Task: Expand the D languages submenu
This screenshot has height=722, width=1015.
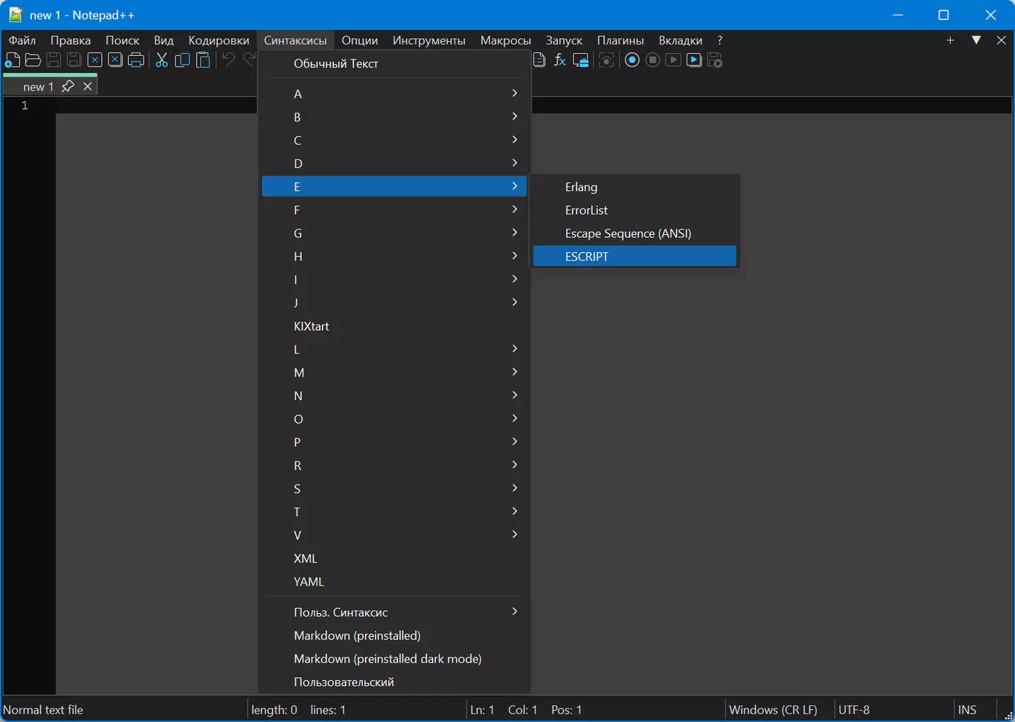Action: pyautogui.click(x=394, y=164)
